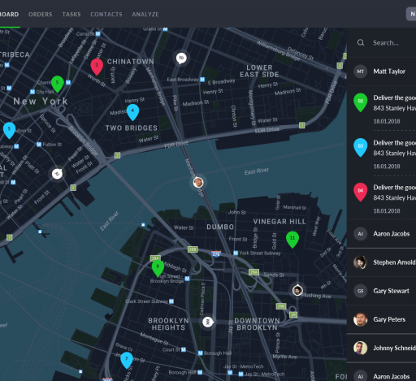
Task: Click the Court St subway icon
Action: [184, 349]
